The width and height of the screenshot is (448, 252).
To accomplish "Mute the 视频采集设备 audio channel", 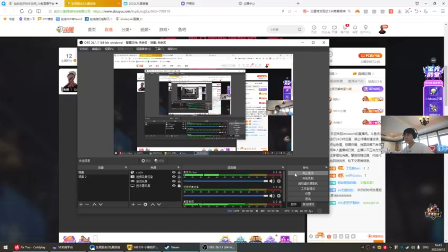I will [272, 195].
